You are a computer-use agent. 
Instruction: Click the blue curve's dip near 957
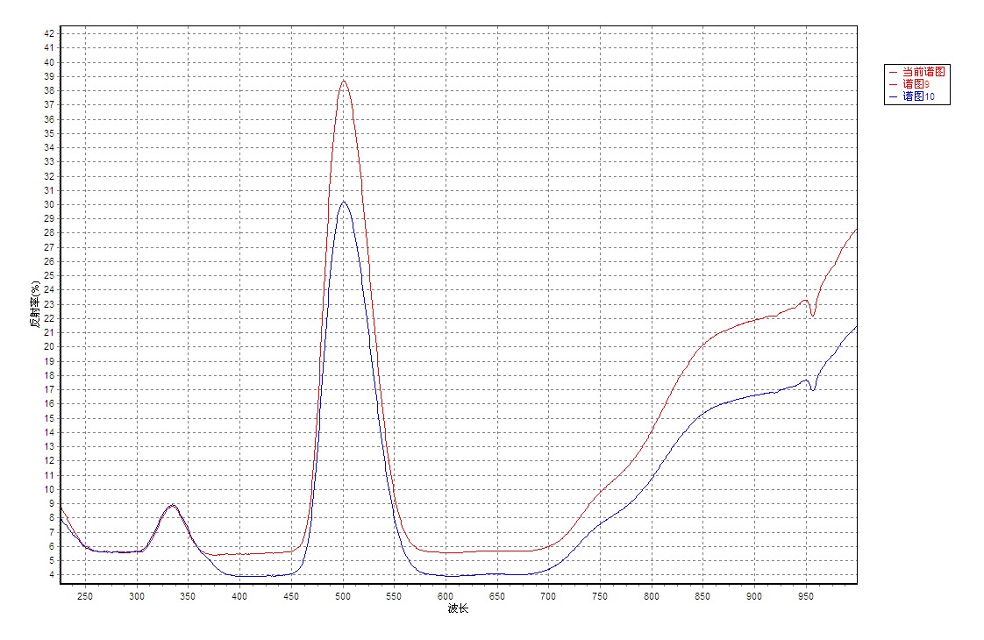[x=813, y=389]
